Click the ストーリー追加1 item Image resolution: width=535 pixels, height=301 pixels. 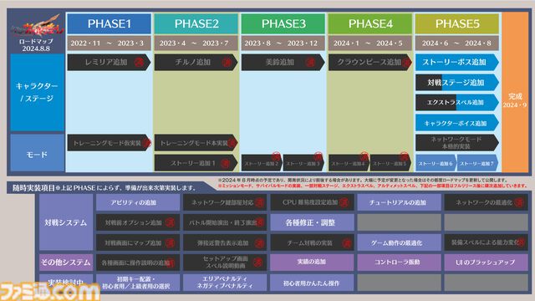196,163
